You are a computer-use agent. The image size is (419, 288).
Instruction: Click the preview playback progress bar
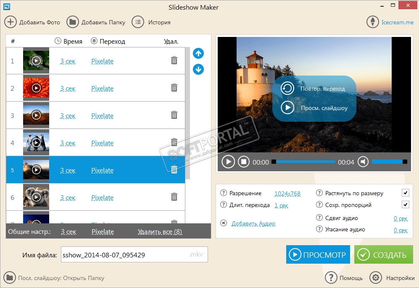click(x=303, y=162)
